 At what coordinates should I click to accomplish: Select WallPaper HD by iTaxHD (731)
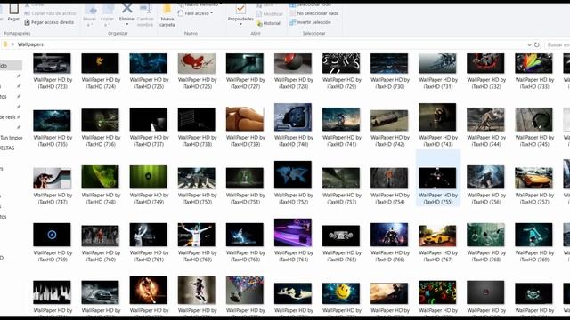(x=437, y=71)
